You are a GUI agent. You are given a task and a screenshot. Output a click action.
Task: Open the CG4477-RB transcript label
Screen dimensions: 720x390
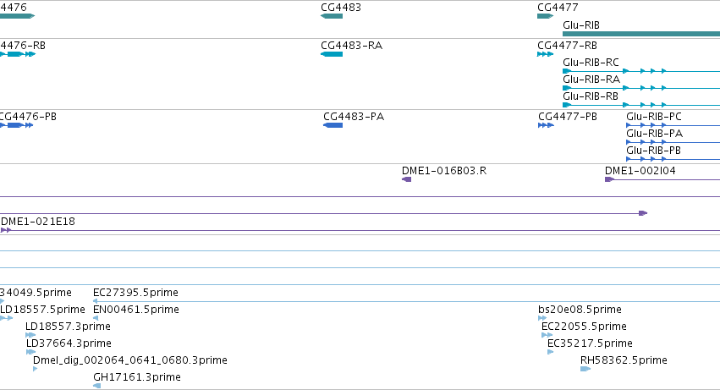click(x=567, y=46)
